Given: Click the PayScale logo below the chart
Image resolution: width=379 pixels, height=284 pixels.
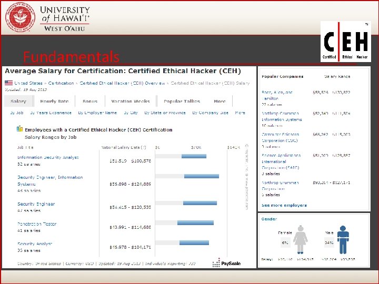Looking at the screenshot, I should pos(226,263).
